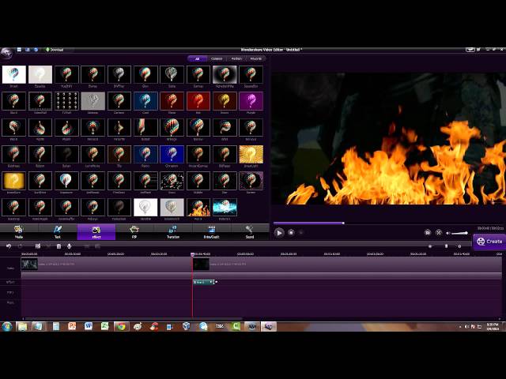Click the Create export button
This screenshot has height=379, width=506.
pos(489,242)
